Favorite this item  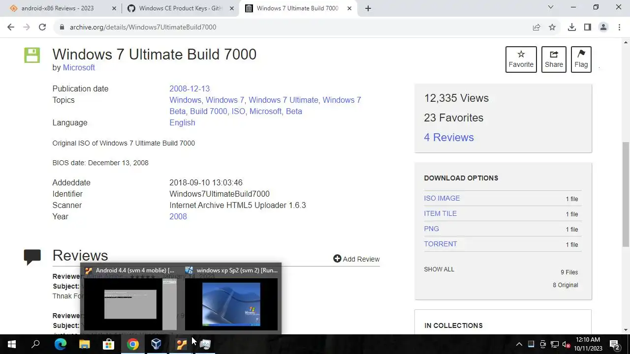tap(521, 59)
